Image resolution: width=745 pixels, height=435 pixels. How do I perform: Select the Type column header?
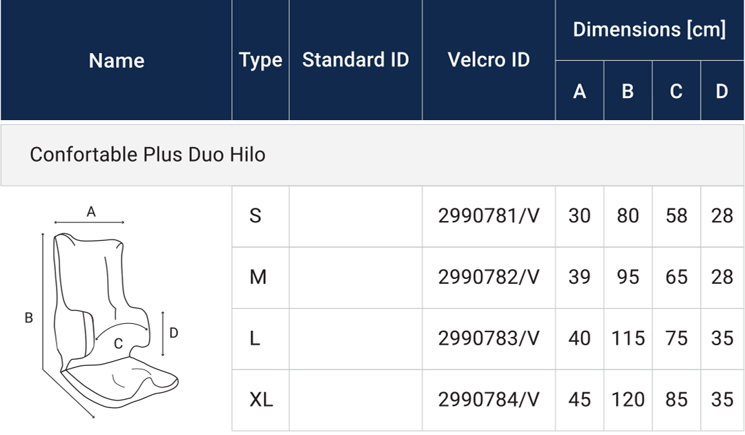[x=260, y=61]
